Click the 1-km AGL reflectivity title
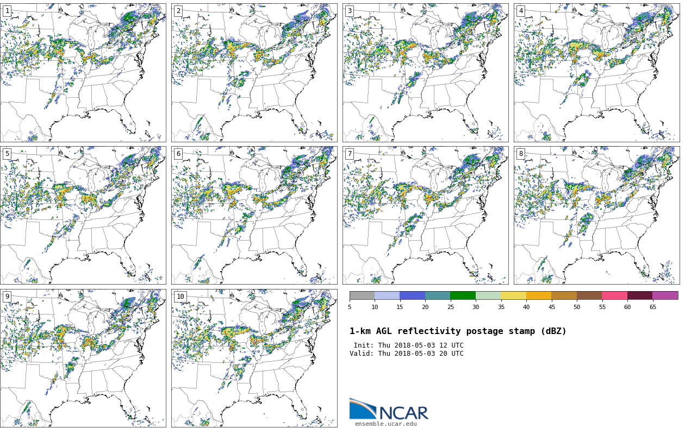685x428 pixels. 458,331
